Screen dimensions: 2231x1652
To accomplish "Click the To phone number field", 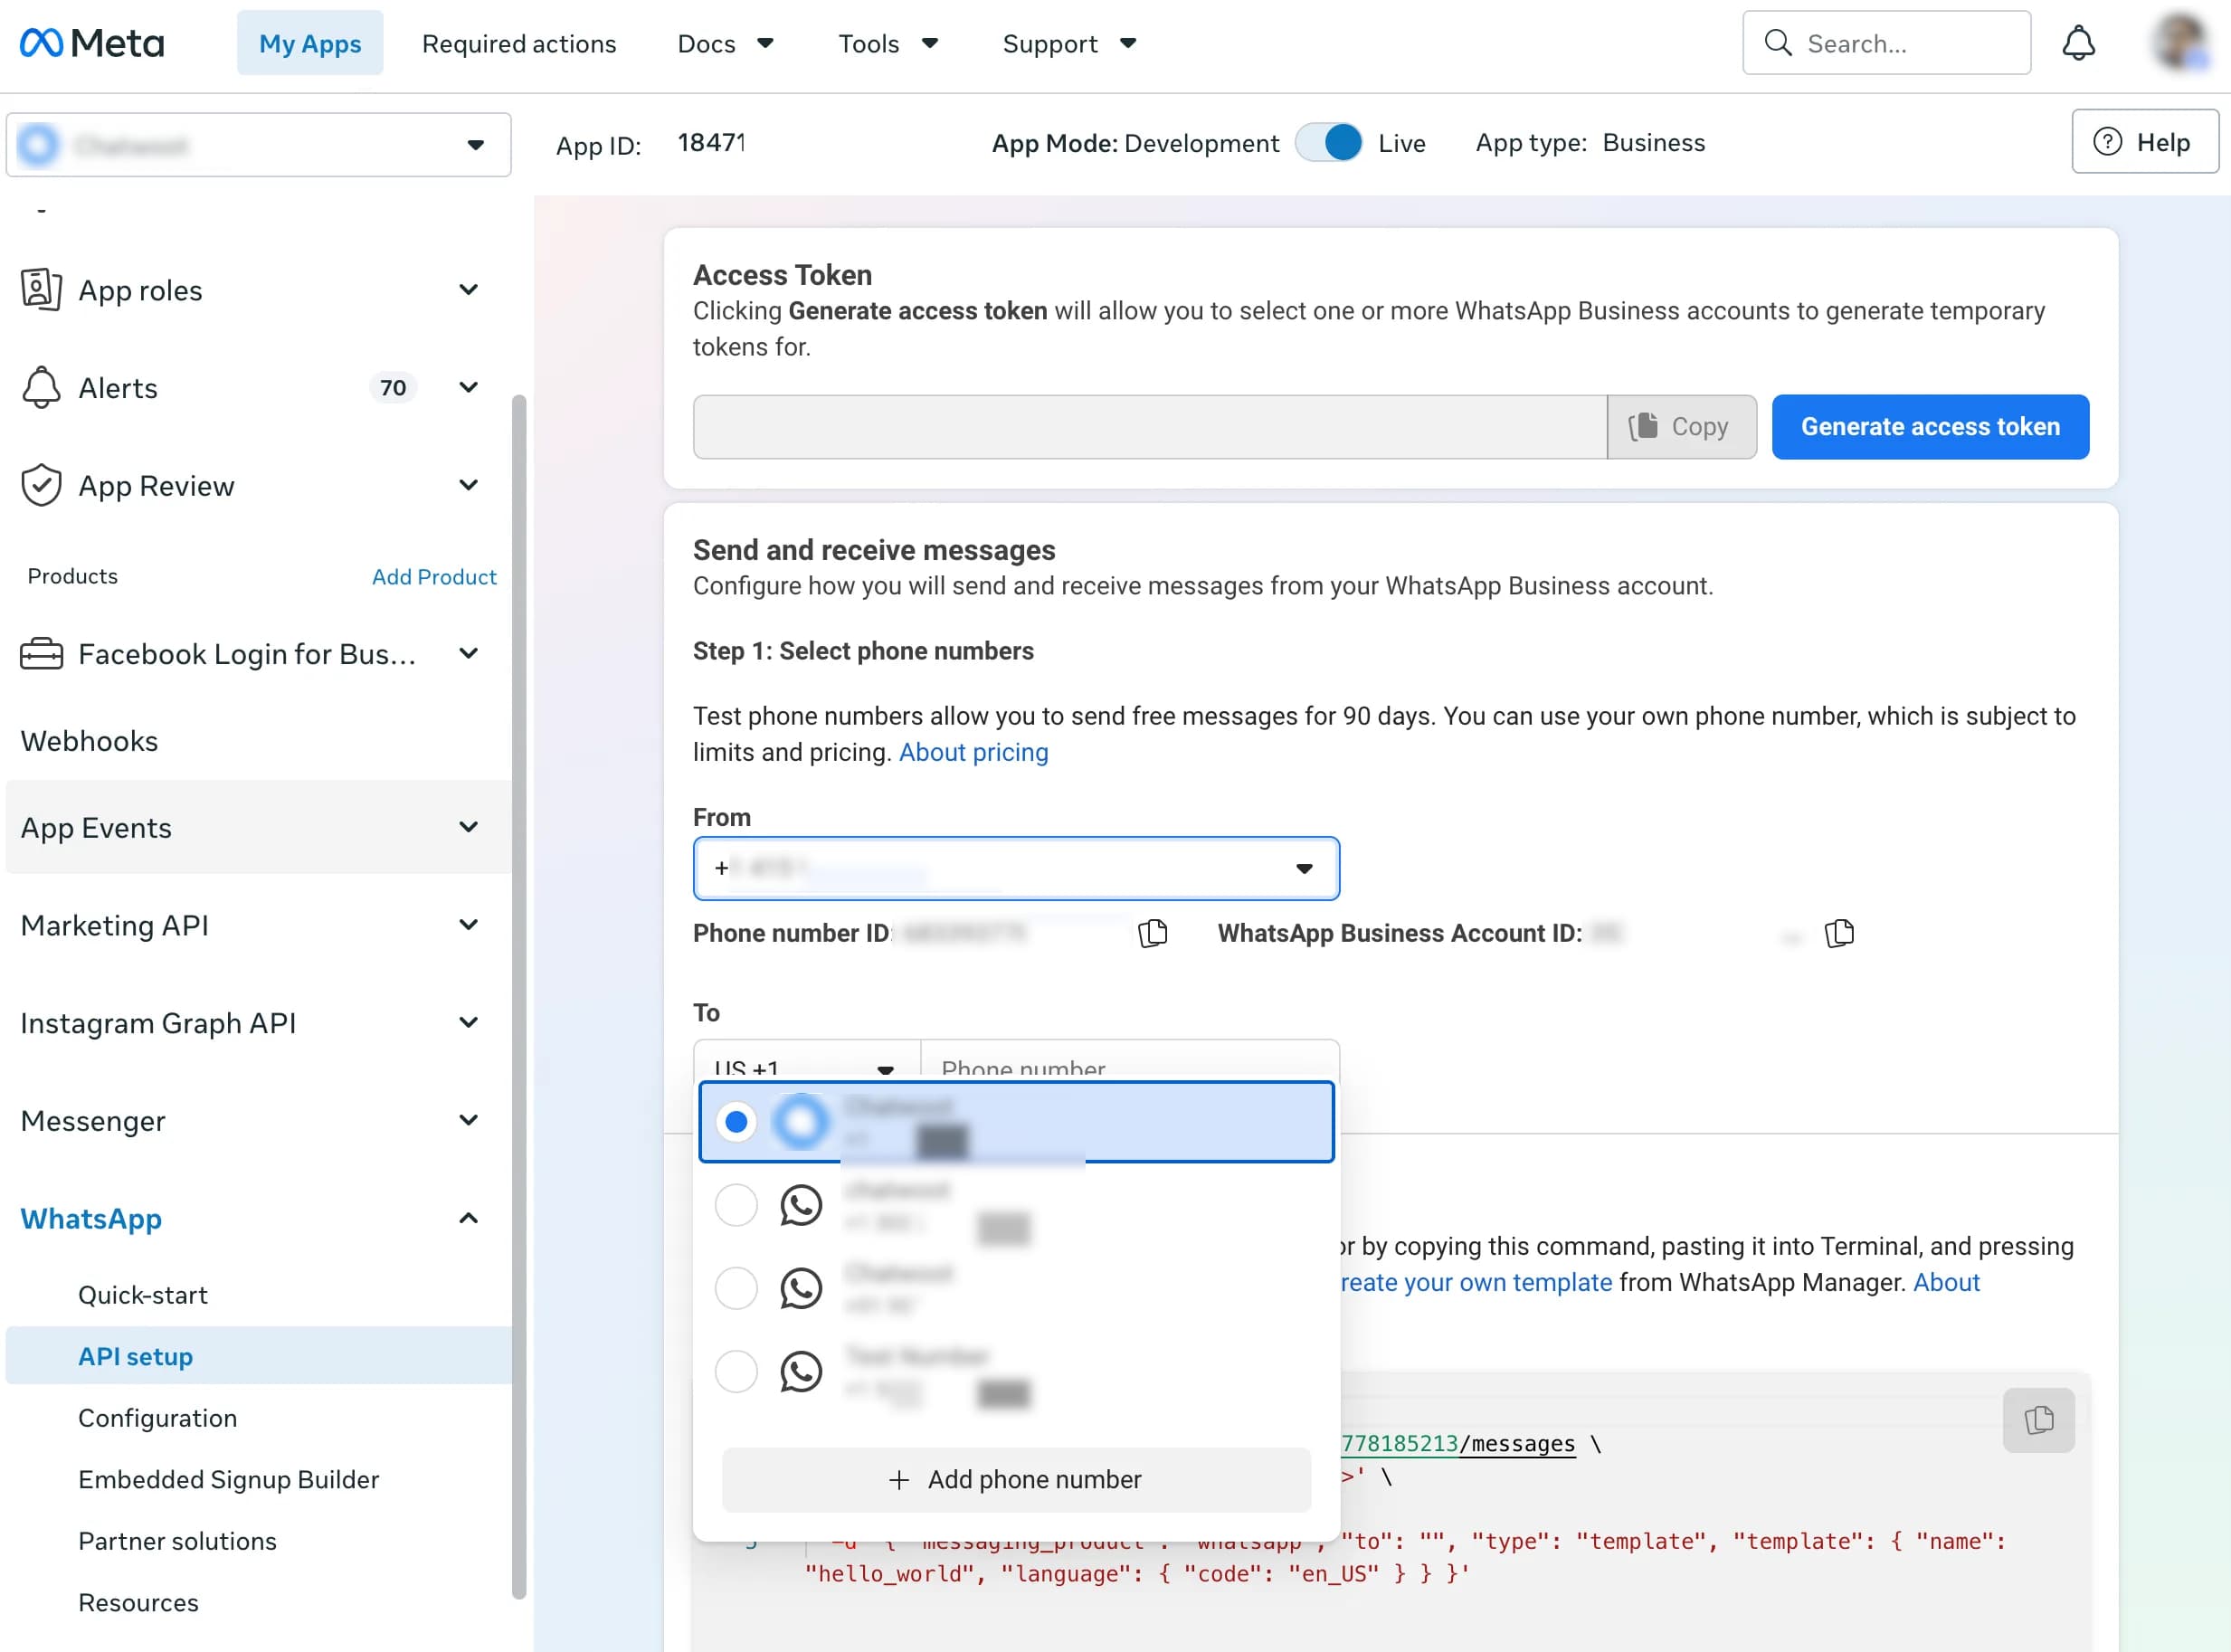I will (1129, 1060).
